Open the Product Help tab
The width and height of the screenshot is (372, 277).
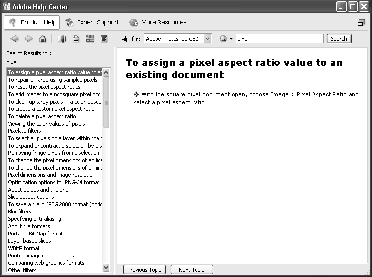(x=32, y=22)
